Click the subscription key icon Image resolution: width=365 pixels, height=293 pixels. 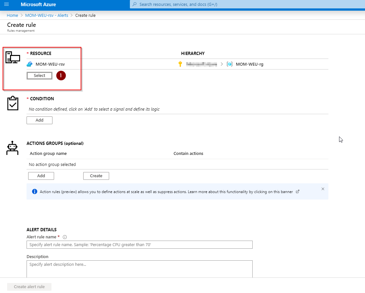click(180, 64)
